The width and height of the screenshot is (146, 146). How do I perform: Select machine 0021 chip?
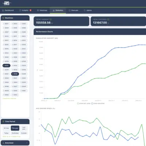click(x=24, y=49)
